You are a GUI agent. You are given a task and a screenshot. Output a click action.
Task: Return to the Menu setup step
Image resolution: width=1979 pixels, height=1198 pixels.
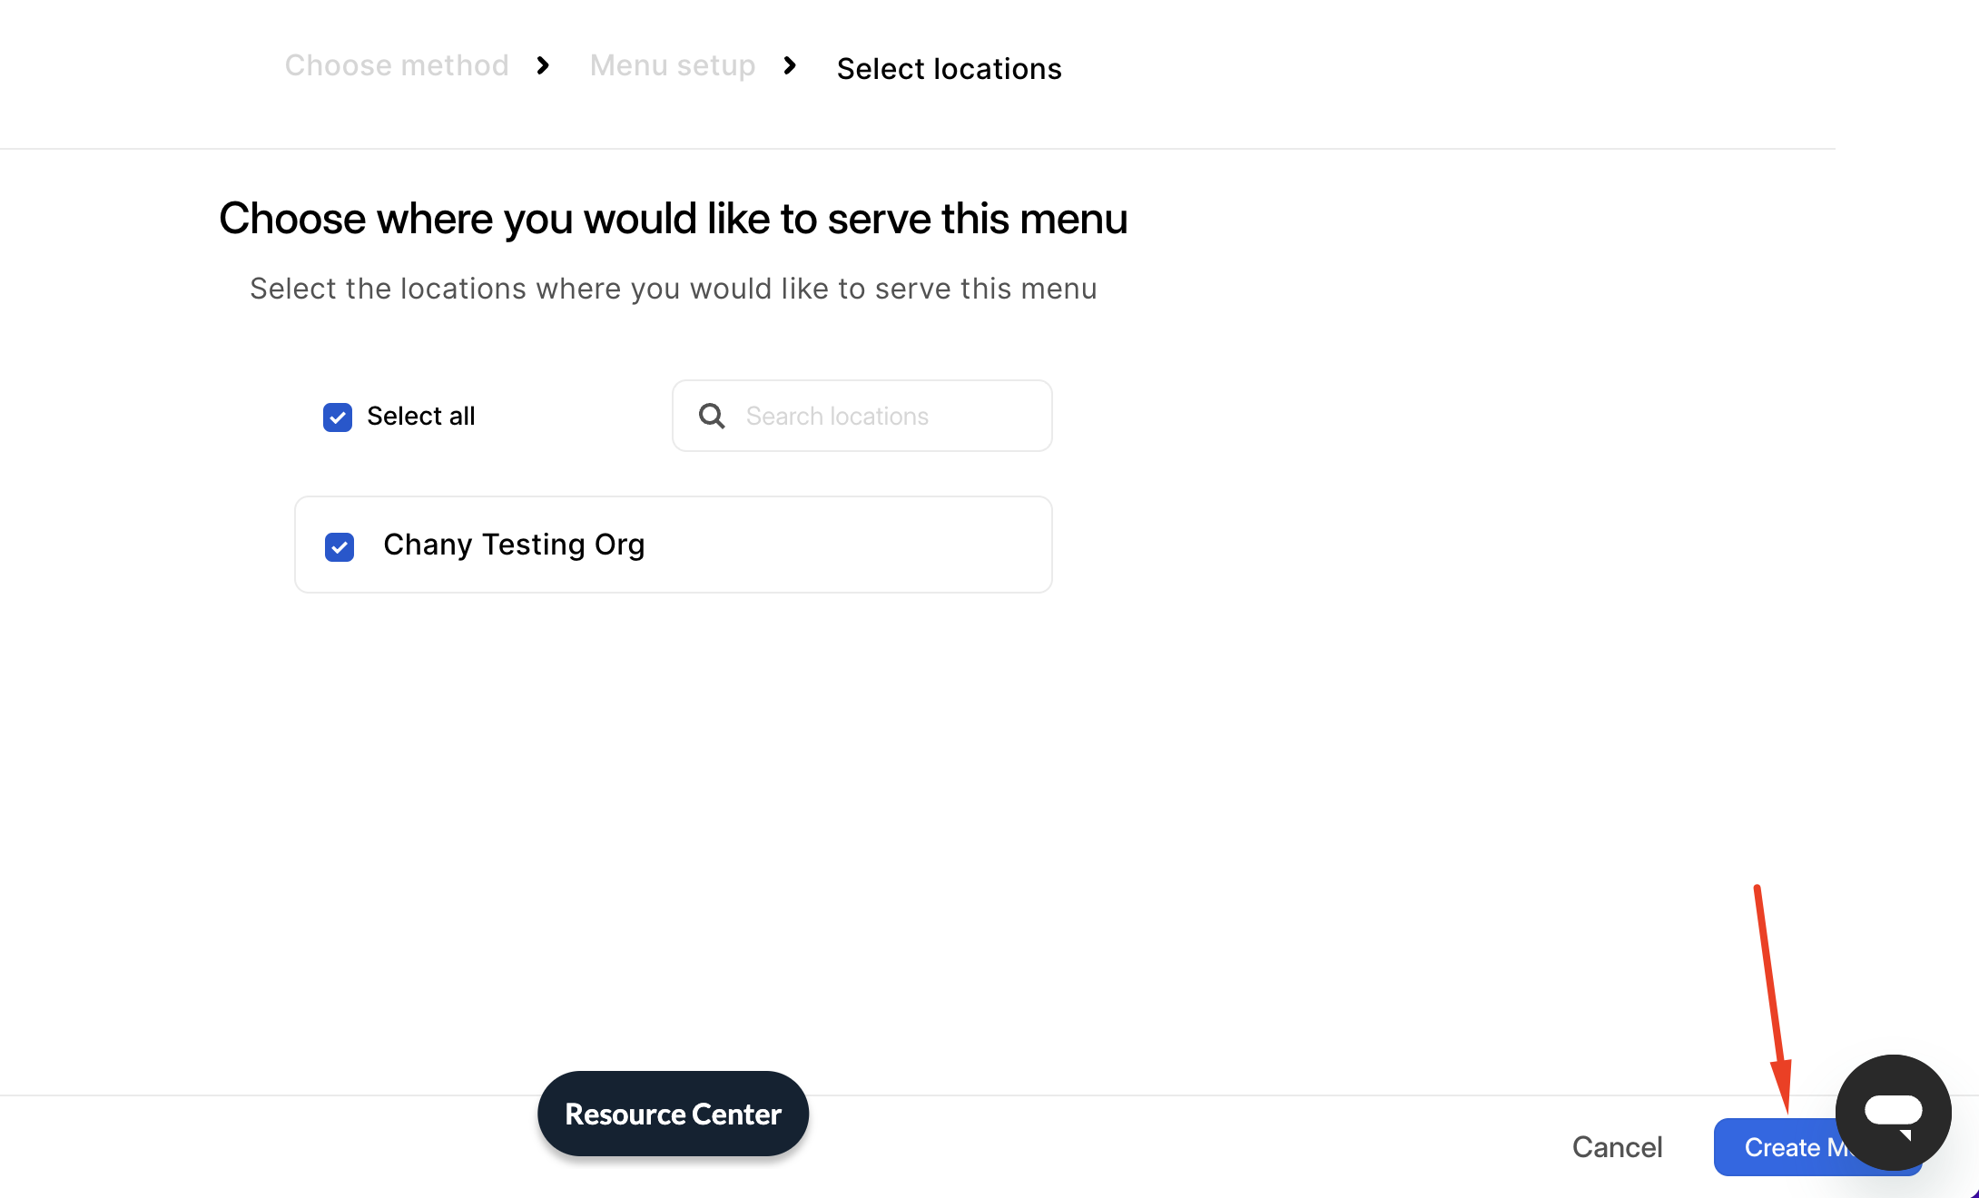(x=672, y=65)
